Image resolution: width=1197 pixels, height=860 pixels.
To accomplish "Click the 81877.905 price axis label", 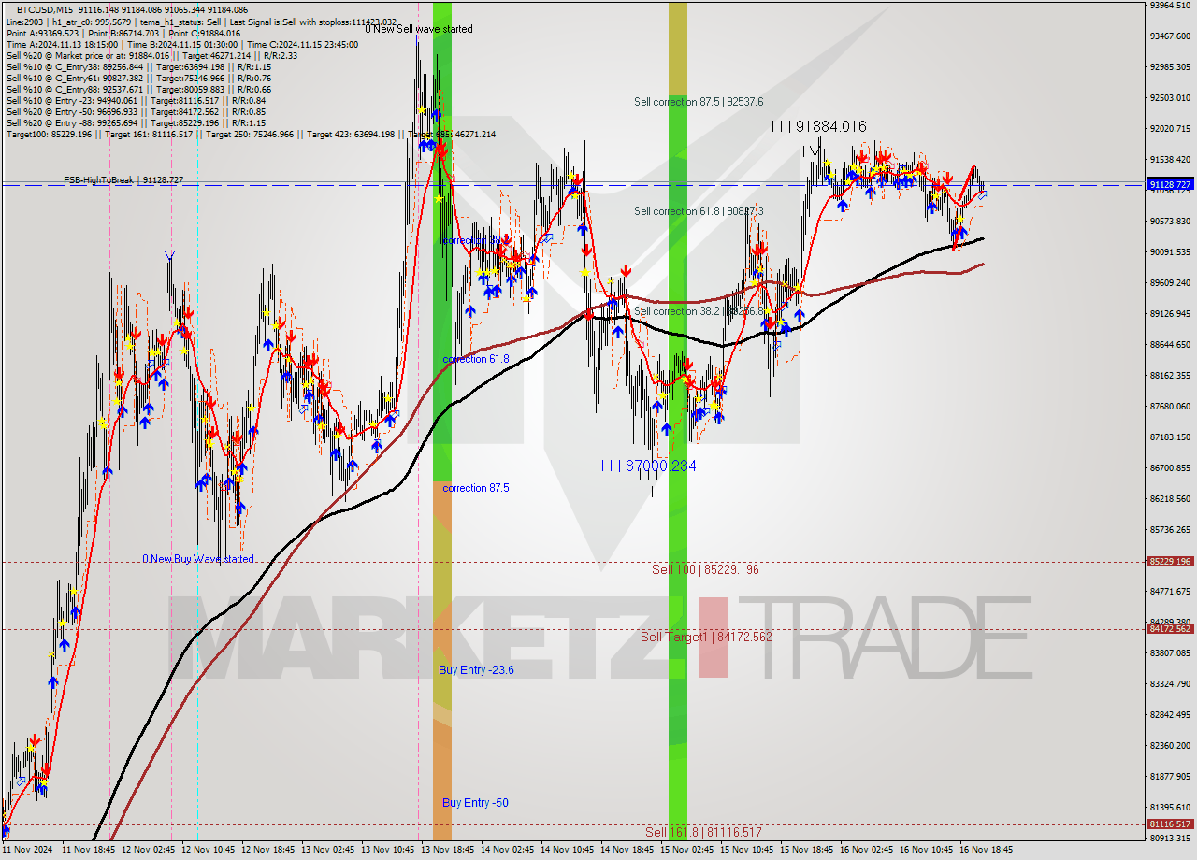I will [1170, 776].
